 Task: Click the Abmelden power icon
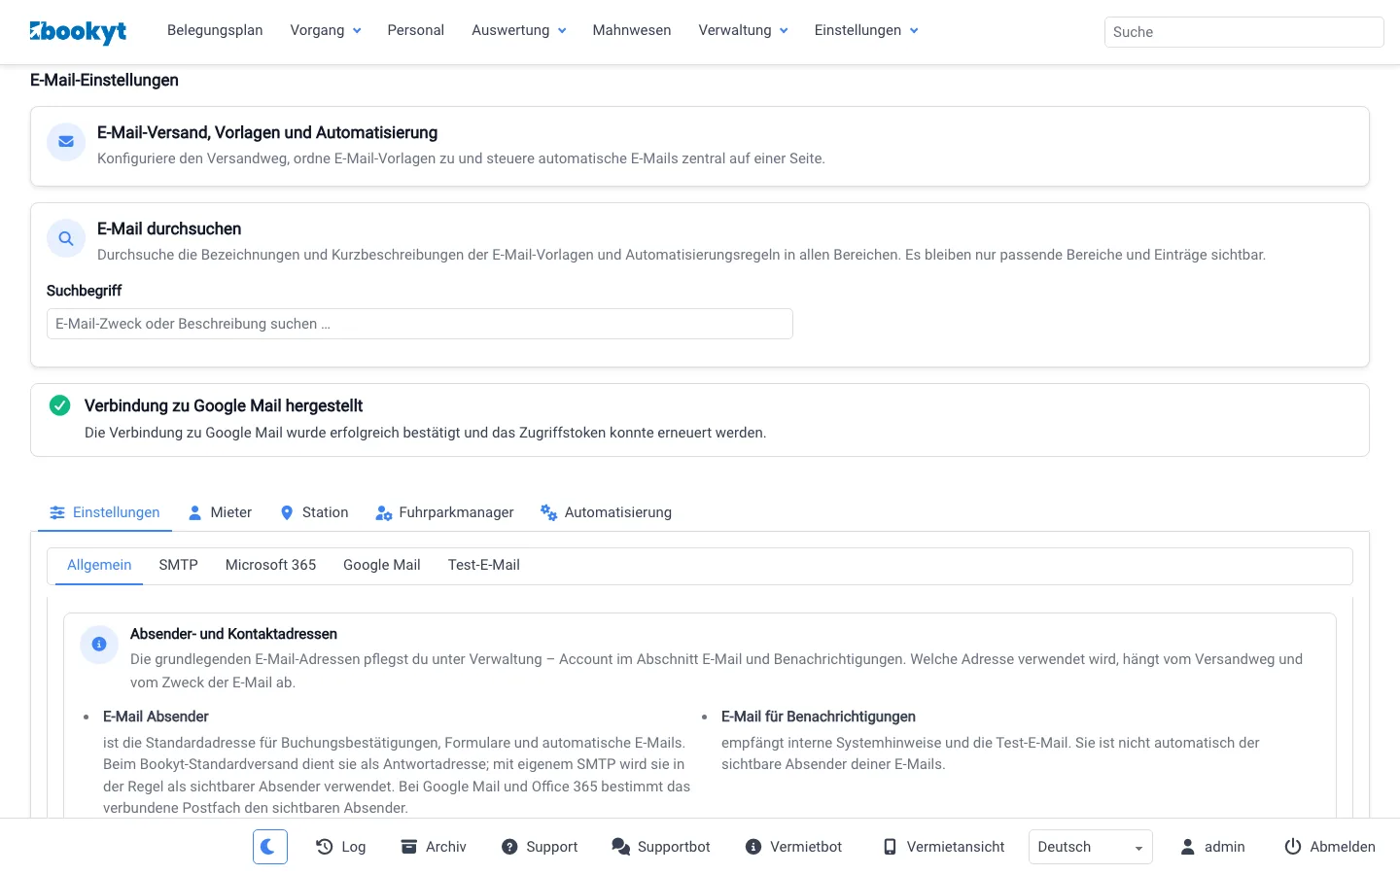[x=1293, y=847]
